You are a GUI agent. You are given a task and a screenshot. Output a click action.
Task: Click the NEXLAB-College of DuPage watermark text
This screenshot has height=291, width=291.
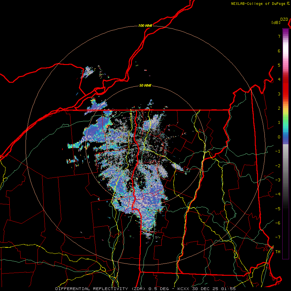pyautogui.click(x=258, y=4)
